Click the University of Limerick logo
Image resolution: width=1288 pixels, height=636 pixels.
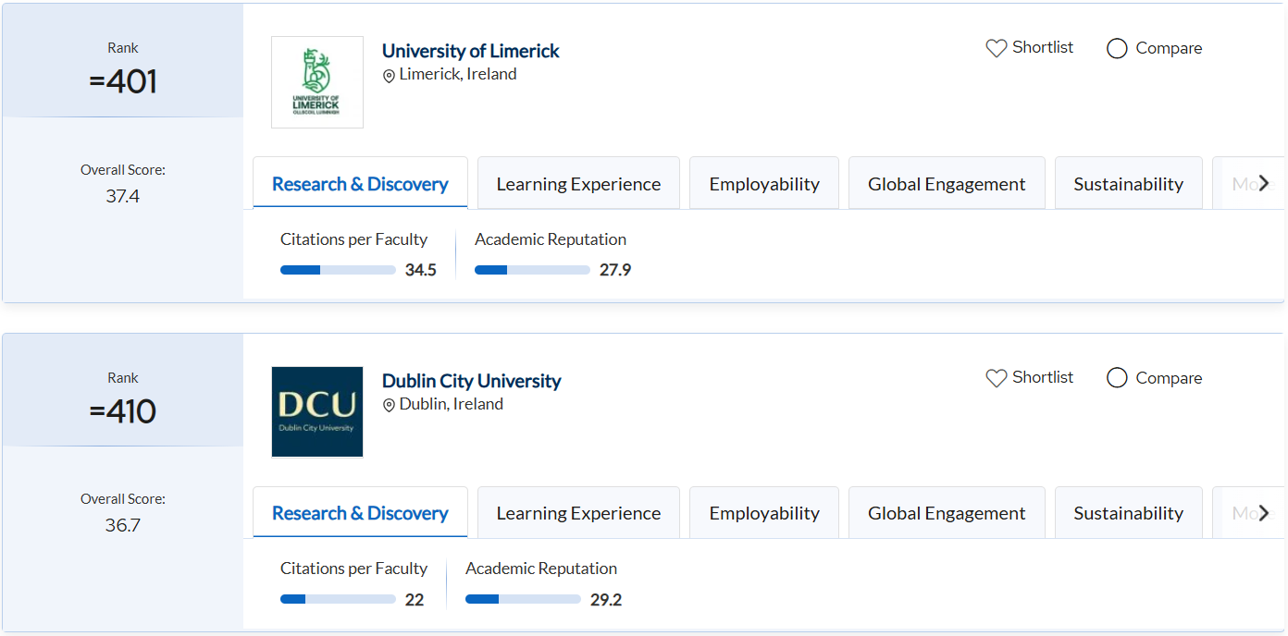tap(317, 82)
